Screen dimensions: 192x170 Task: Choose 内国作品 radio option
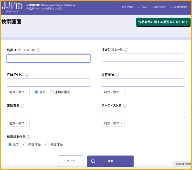click(25, 144)
